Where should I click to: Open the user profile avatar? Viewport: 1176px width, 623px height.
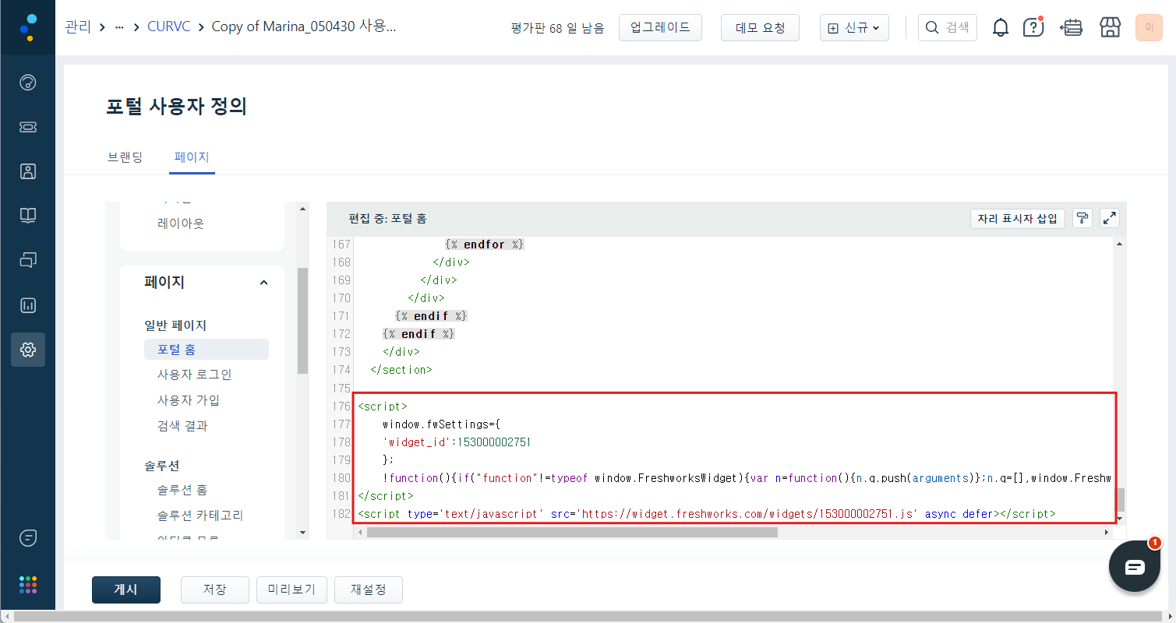tap(1149, 28)
